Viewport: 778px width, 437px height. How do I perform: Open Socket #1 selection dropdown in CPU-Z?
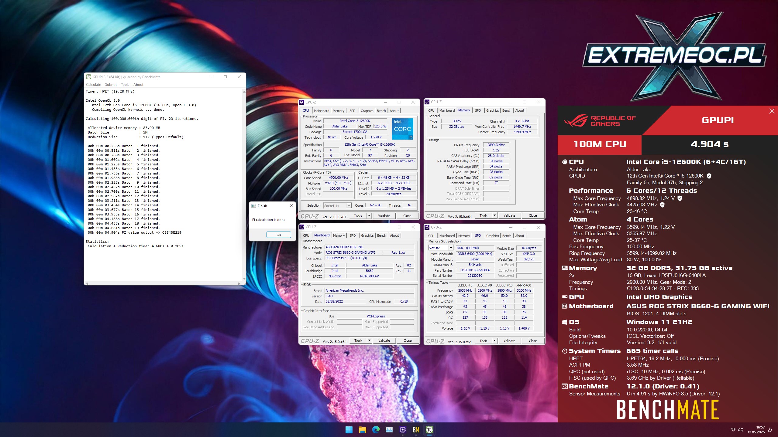pos(337,205)
